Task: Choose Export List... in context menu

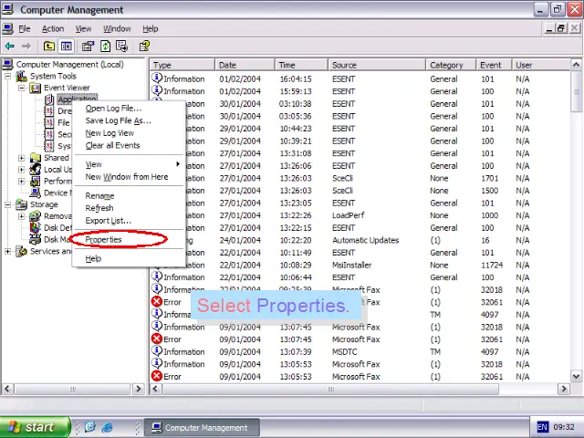Action: 129,221
